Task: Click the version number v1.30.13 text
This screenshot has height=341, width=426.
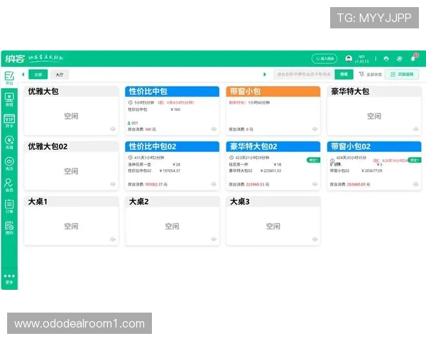Action: point(361,62)
